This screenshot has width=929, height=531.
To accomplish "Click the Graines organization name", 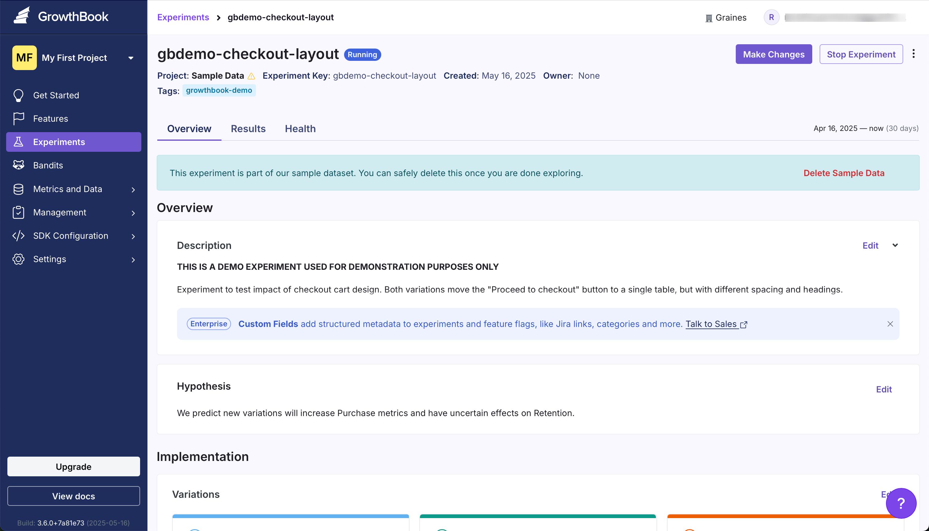I will point(731,18).
